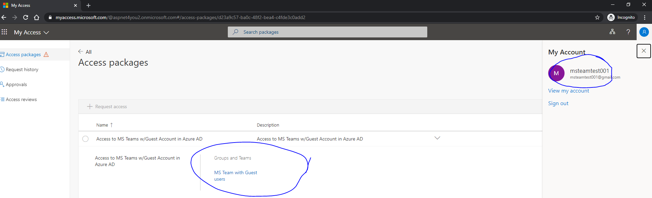The height and width of the screenshot is (198, 652).
Task: Click the address bar URL
Action: pos(180,17)
